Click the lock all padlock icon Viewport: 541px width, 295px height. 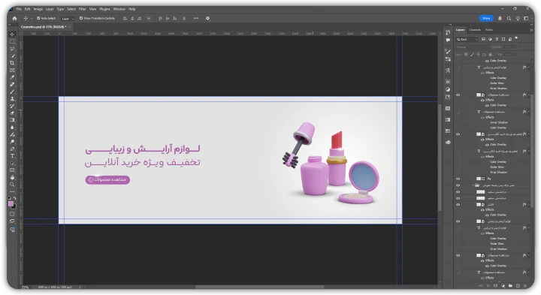click(x=490, y=55)
